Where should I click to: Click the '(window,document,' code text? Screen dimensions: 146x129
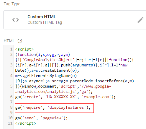click(x=40, y=86)
